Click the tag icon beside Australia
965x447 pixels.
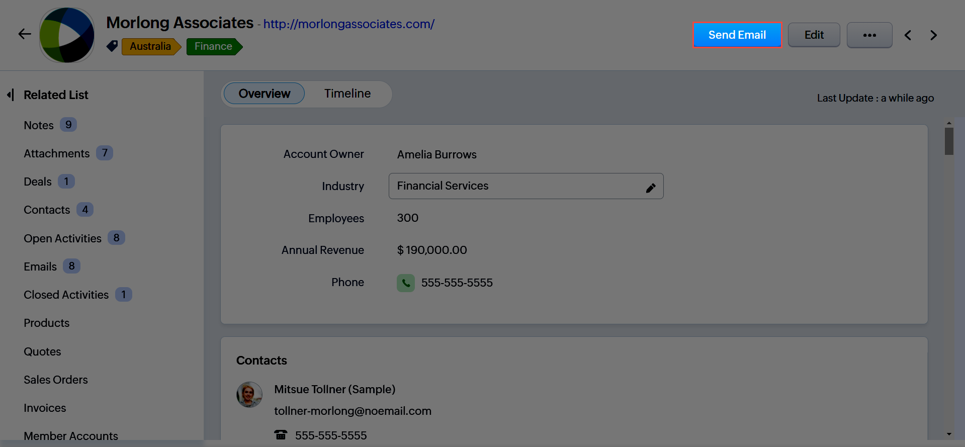[x=112, y=46]
